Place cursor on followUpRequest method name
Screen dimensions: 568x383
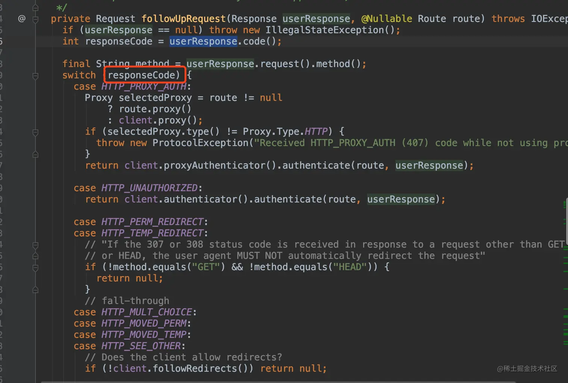pyautogui.click(x=183, y=19)
